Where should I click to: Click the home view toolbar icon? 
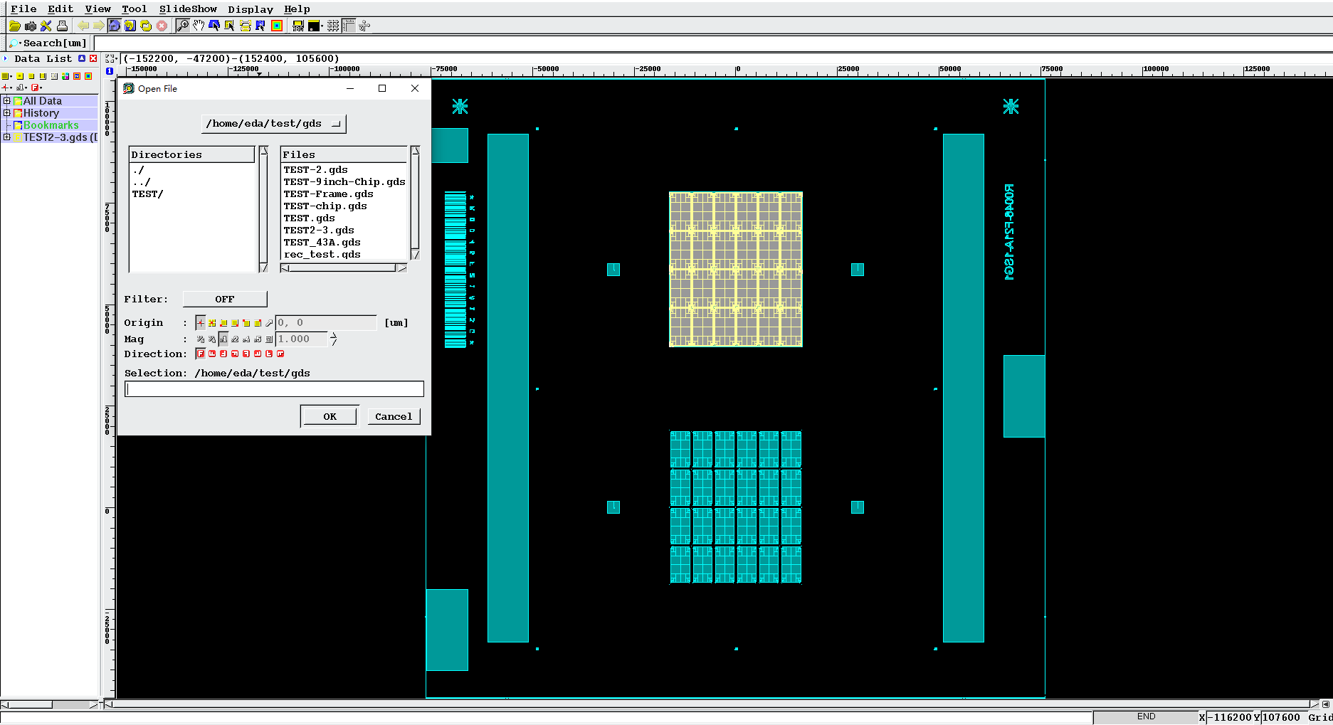point(114,26)
